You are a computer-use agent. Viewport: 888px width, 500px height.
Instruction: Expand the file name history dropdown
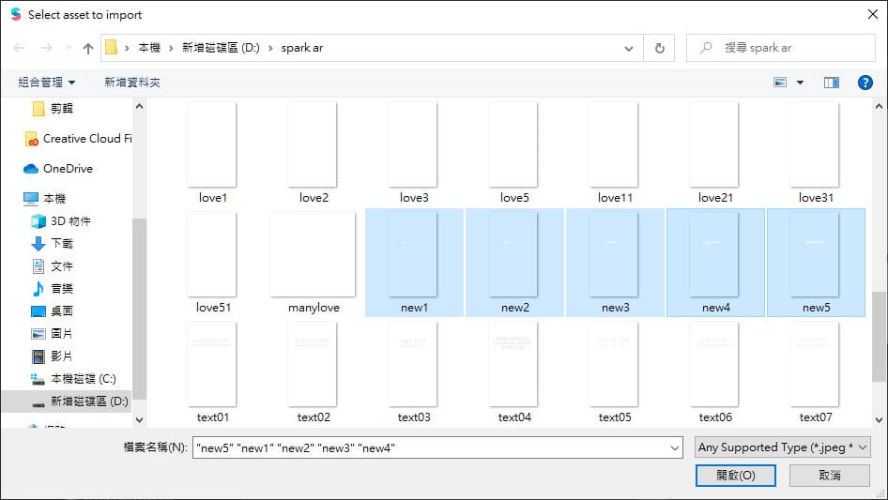(675, 448)
